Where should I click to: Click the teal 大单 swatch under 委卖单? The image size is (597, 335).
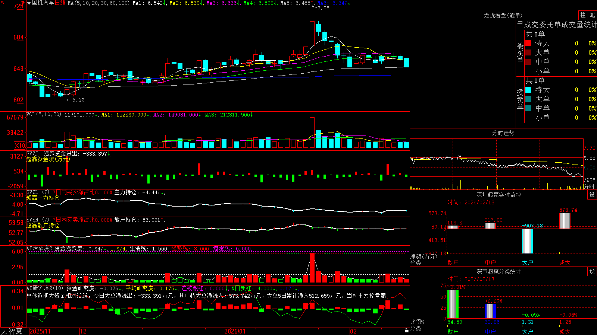tap(528, 99)
